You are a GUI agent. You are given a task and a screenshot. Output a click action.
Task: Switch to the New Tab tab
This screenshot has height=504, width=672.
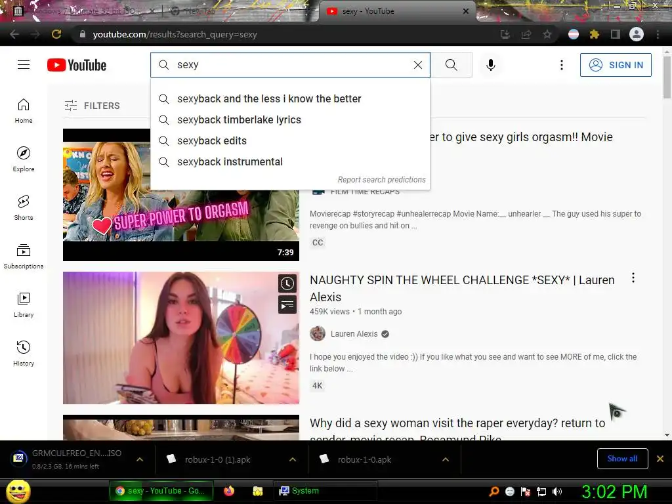[x=239, y=11]
